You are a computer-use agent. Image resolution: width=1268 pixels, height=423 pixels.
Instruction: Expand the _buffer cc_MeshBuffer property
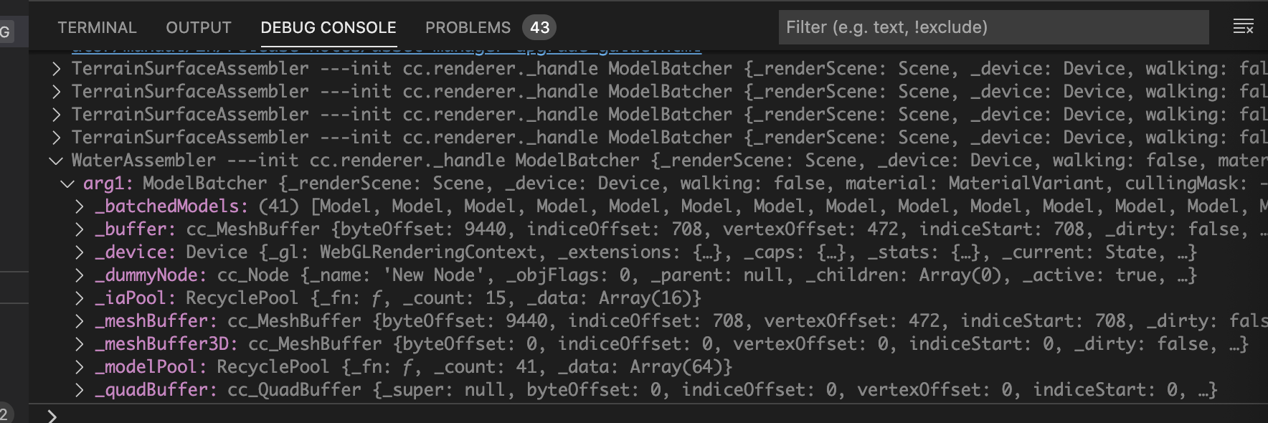tap(80, 229)
